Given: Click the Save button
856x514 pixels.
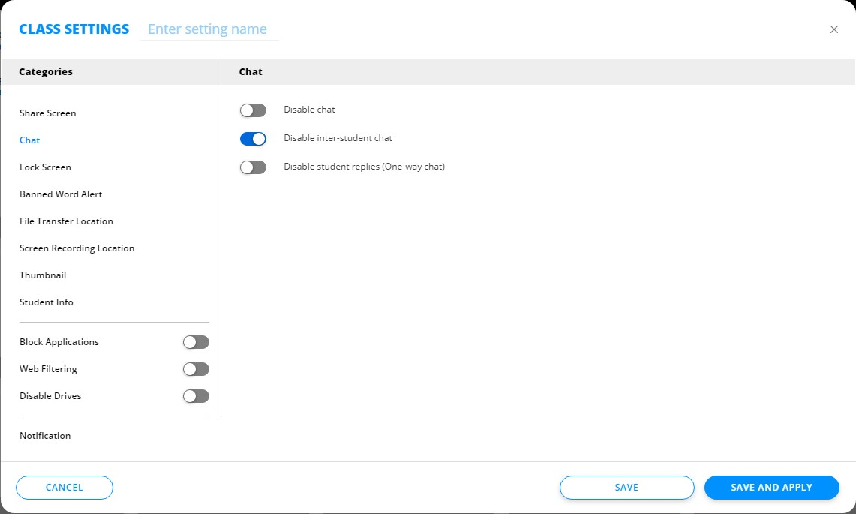Looking at the screenshot, I should [626, 488].
